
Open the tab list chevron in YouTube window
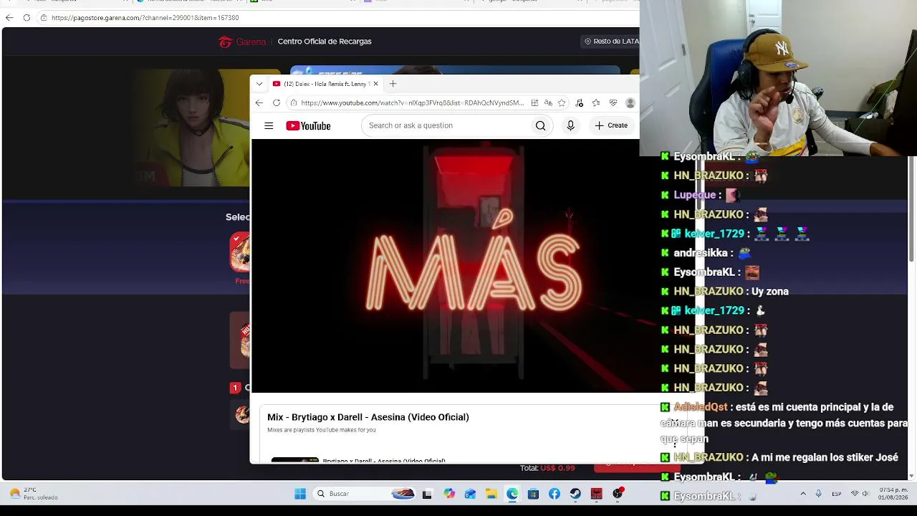pyautogui.click(x=259, y=84)
